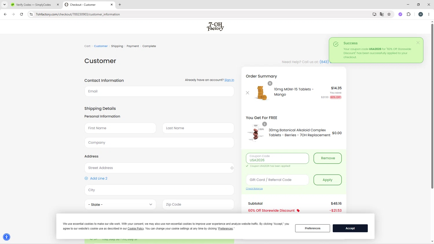Screen dimensions: 434x244
Task: Click the Sign In link
Action: [229, 80]
